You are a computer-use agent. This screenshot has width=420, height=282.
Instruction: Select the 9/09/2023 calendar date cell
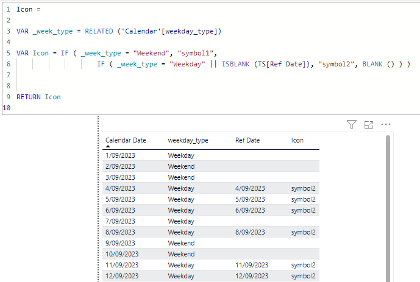[120, 243]
